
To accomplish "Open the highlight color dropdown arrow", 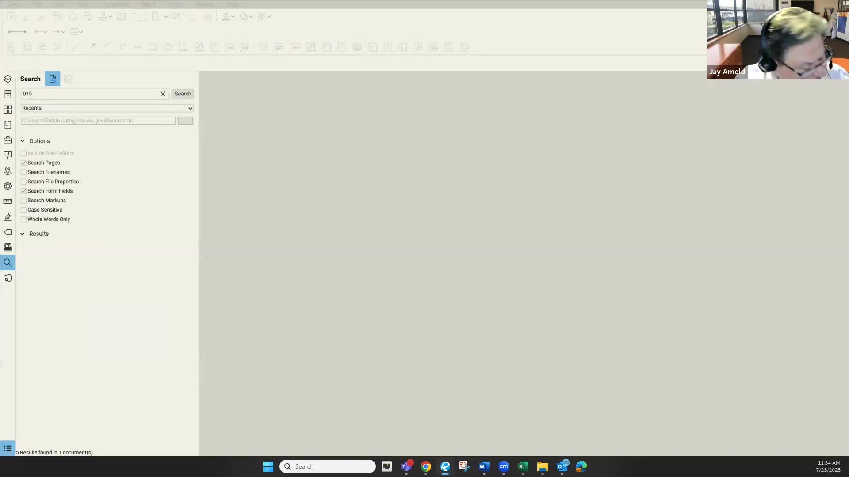I will [233, 17].
